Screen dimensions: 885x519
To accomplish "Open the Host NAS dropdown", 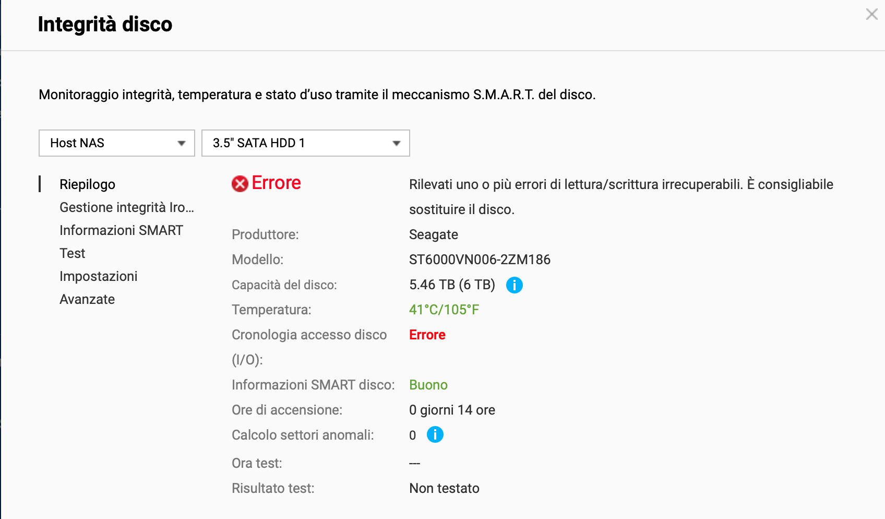I will pyautogui.click(x=116, y=143).
